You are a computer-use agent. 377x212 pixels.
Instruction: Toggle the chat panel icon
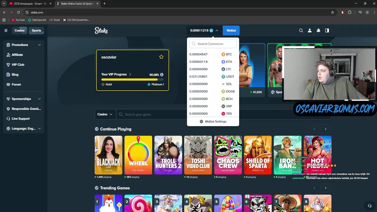click(327, 30)
